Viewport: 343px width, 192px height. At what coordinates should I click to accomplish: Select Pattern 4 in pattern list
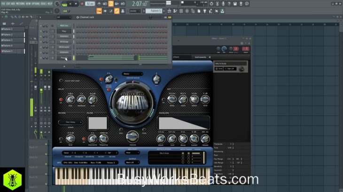[x=13, y=46]
